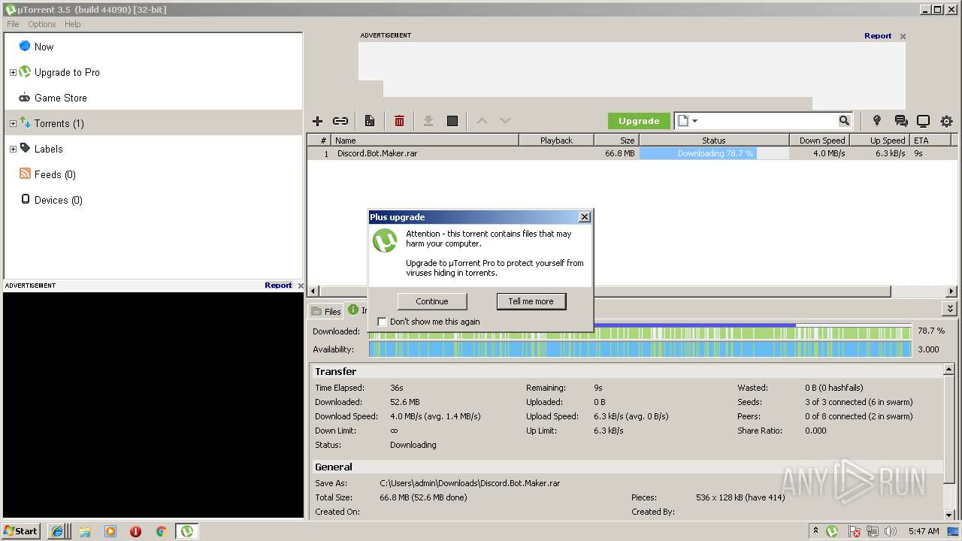This screenshot has height=541, width=962.
Task: Click inside the search input field
Action: pos(770,121)
